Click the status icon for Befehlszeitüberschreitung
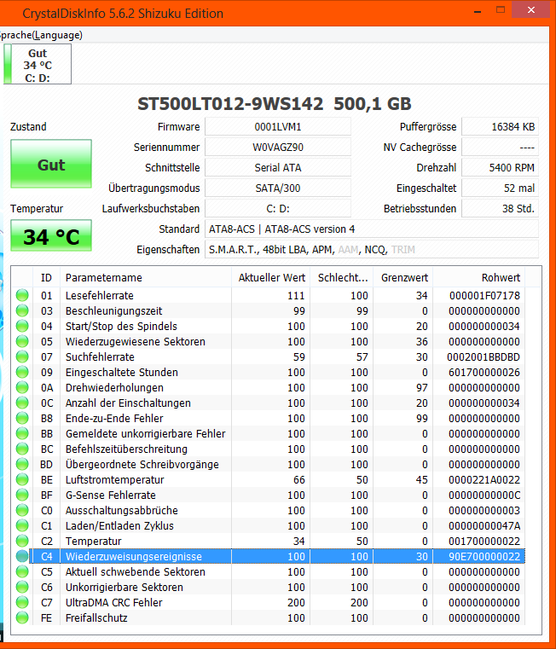 [22, 449]
